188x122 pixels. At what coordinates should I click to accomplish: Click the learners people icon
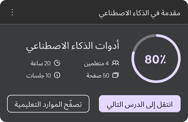pyautogui.click(x=116, y=63)
